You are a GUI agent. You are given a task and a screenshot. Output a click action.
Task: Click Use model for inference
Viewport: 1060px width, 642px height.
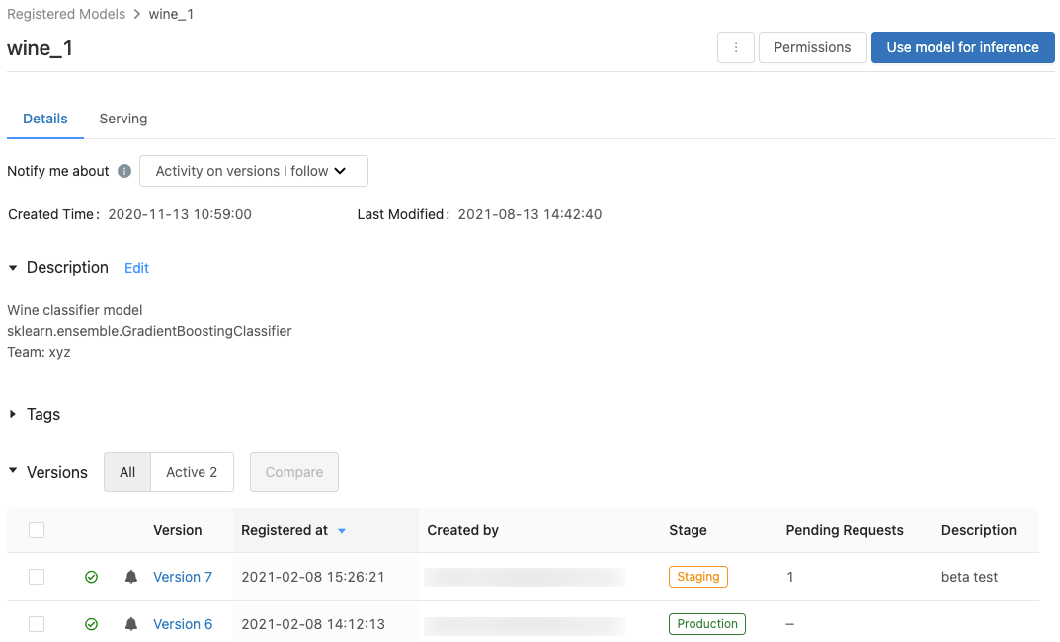[x=961, y=46]
